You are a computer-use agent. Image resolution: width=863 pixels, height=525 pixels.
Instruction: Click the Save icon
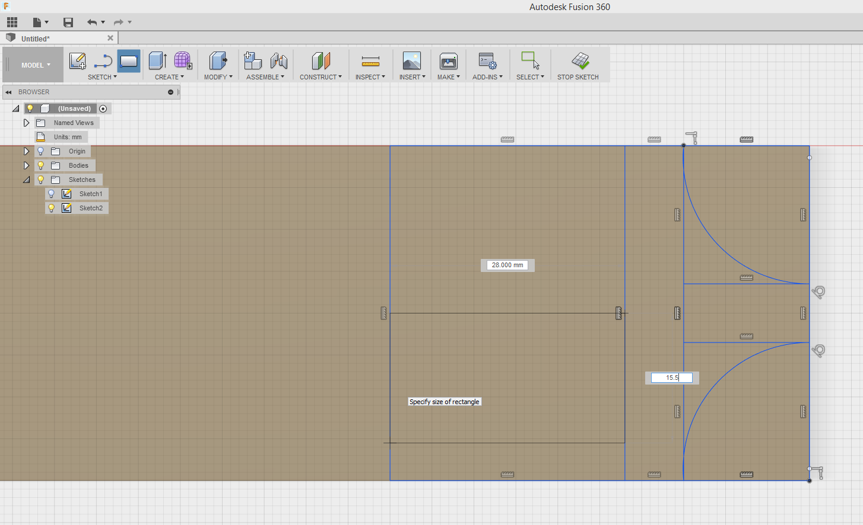[68, 23]
